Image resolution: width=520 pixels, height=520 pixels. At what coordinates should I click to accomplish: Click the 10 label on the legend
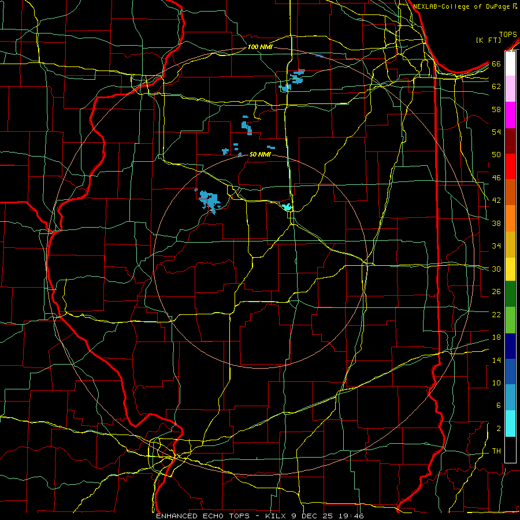496,383
